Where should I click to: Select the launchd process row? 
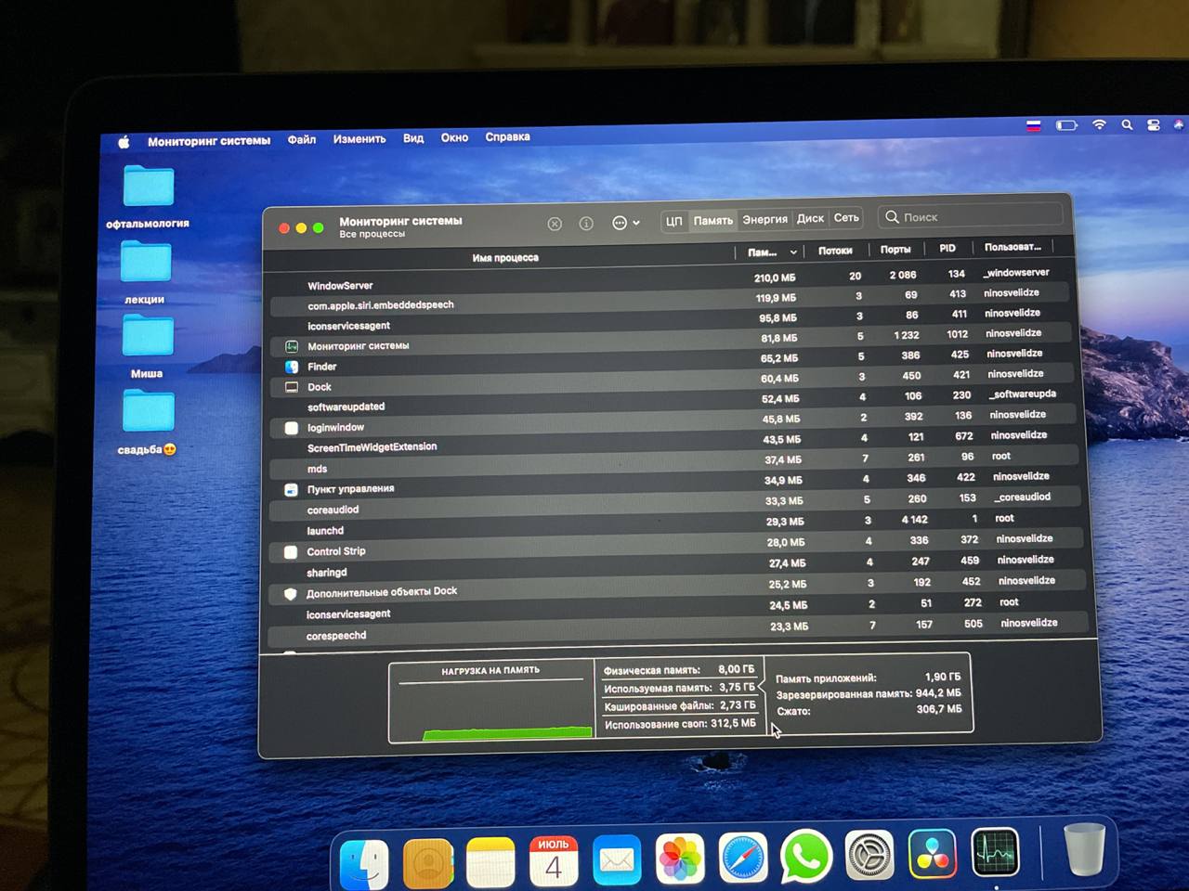click(676, 526)
